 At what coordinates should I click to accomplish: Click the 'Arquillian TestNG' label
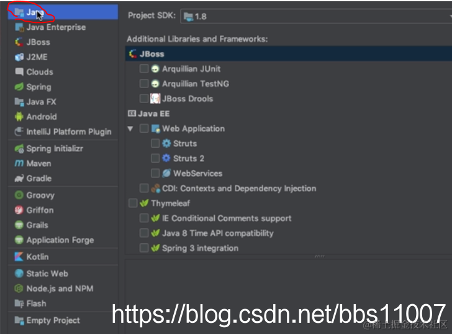click(196, 84)
